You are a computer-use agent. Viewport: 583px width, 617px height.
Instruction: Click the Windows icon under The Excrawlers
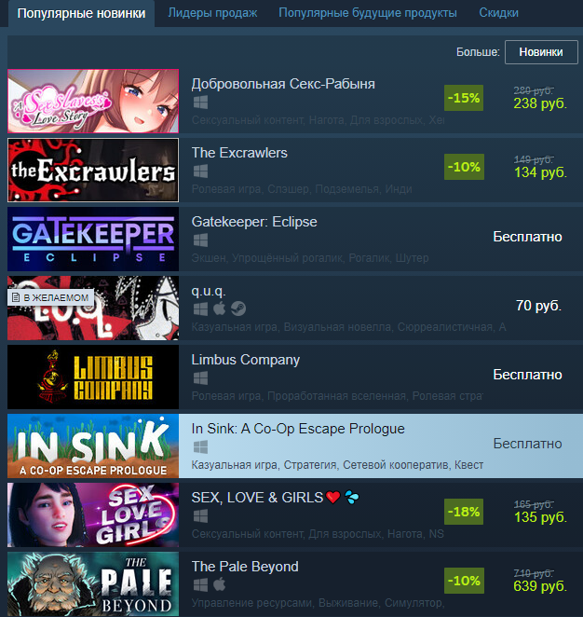(200, 171)
